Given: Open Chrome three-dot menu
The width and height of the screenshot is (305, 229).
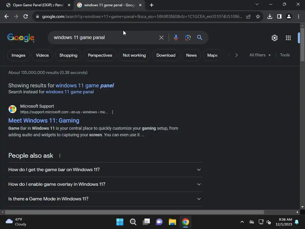Looking at the screenshot, I should (x=298, y=17).
